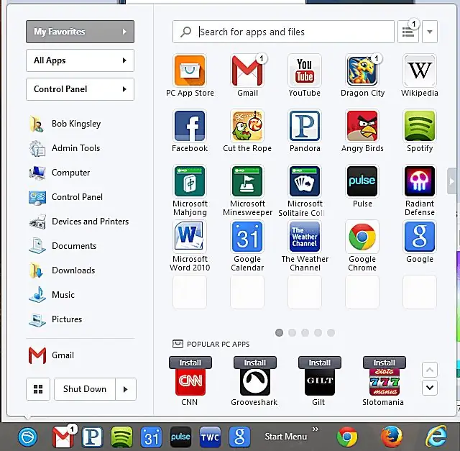Screen dimensions: 460x451
Task: Expand the Shut Down options arrow
Action: (x=126, y=389)
